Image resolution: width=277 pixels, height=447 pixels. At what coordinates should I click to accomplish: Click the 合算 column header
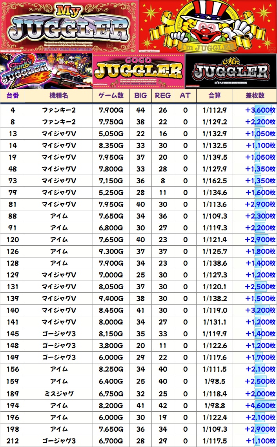pyautogui.click(x=215, y=96)
